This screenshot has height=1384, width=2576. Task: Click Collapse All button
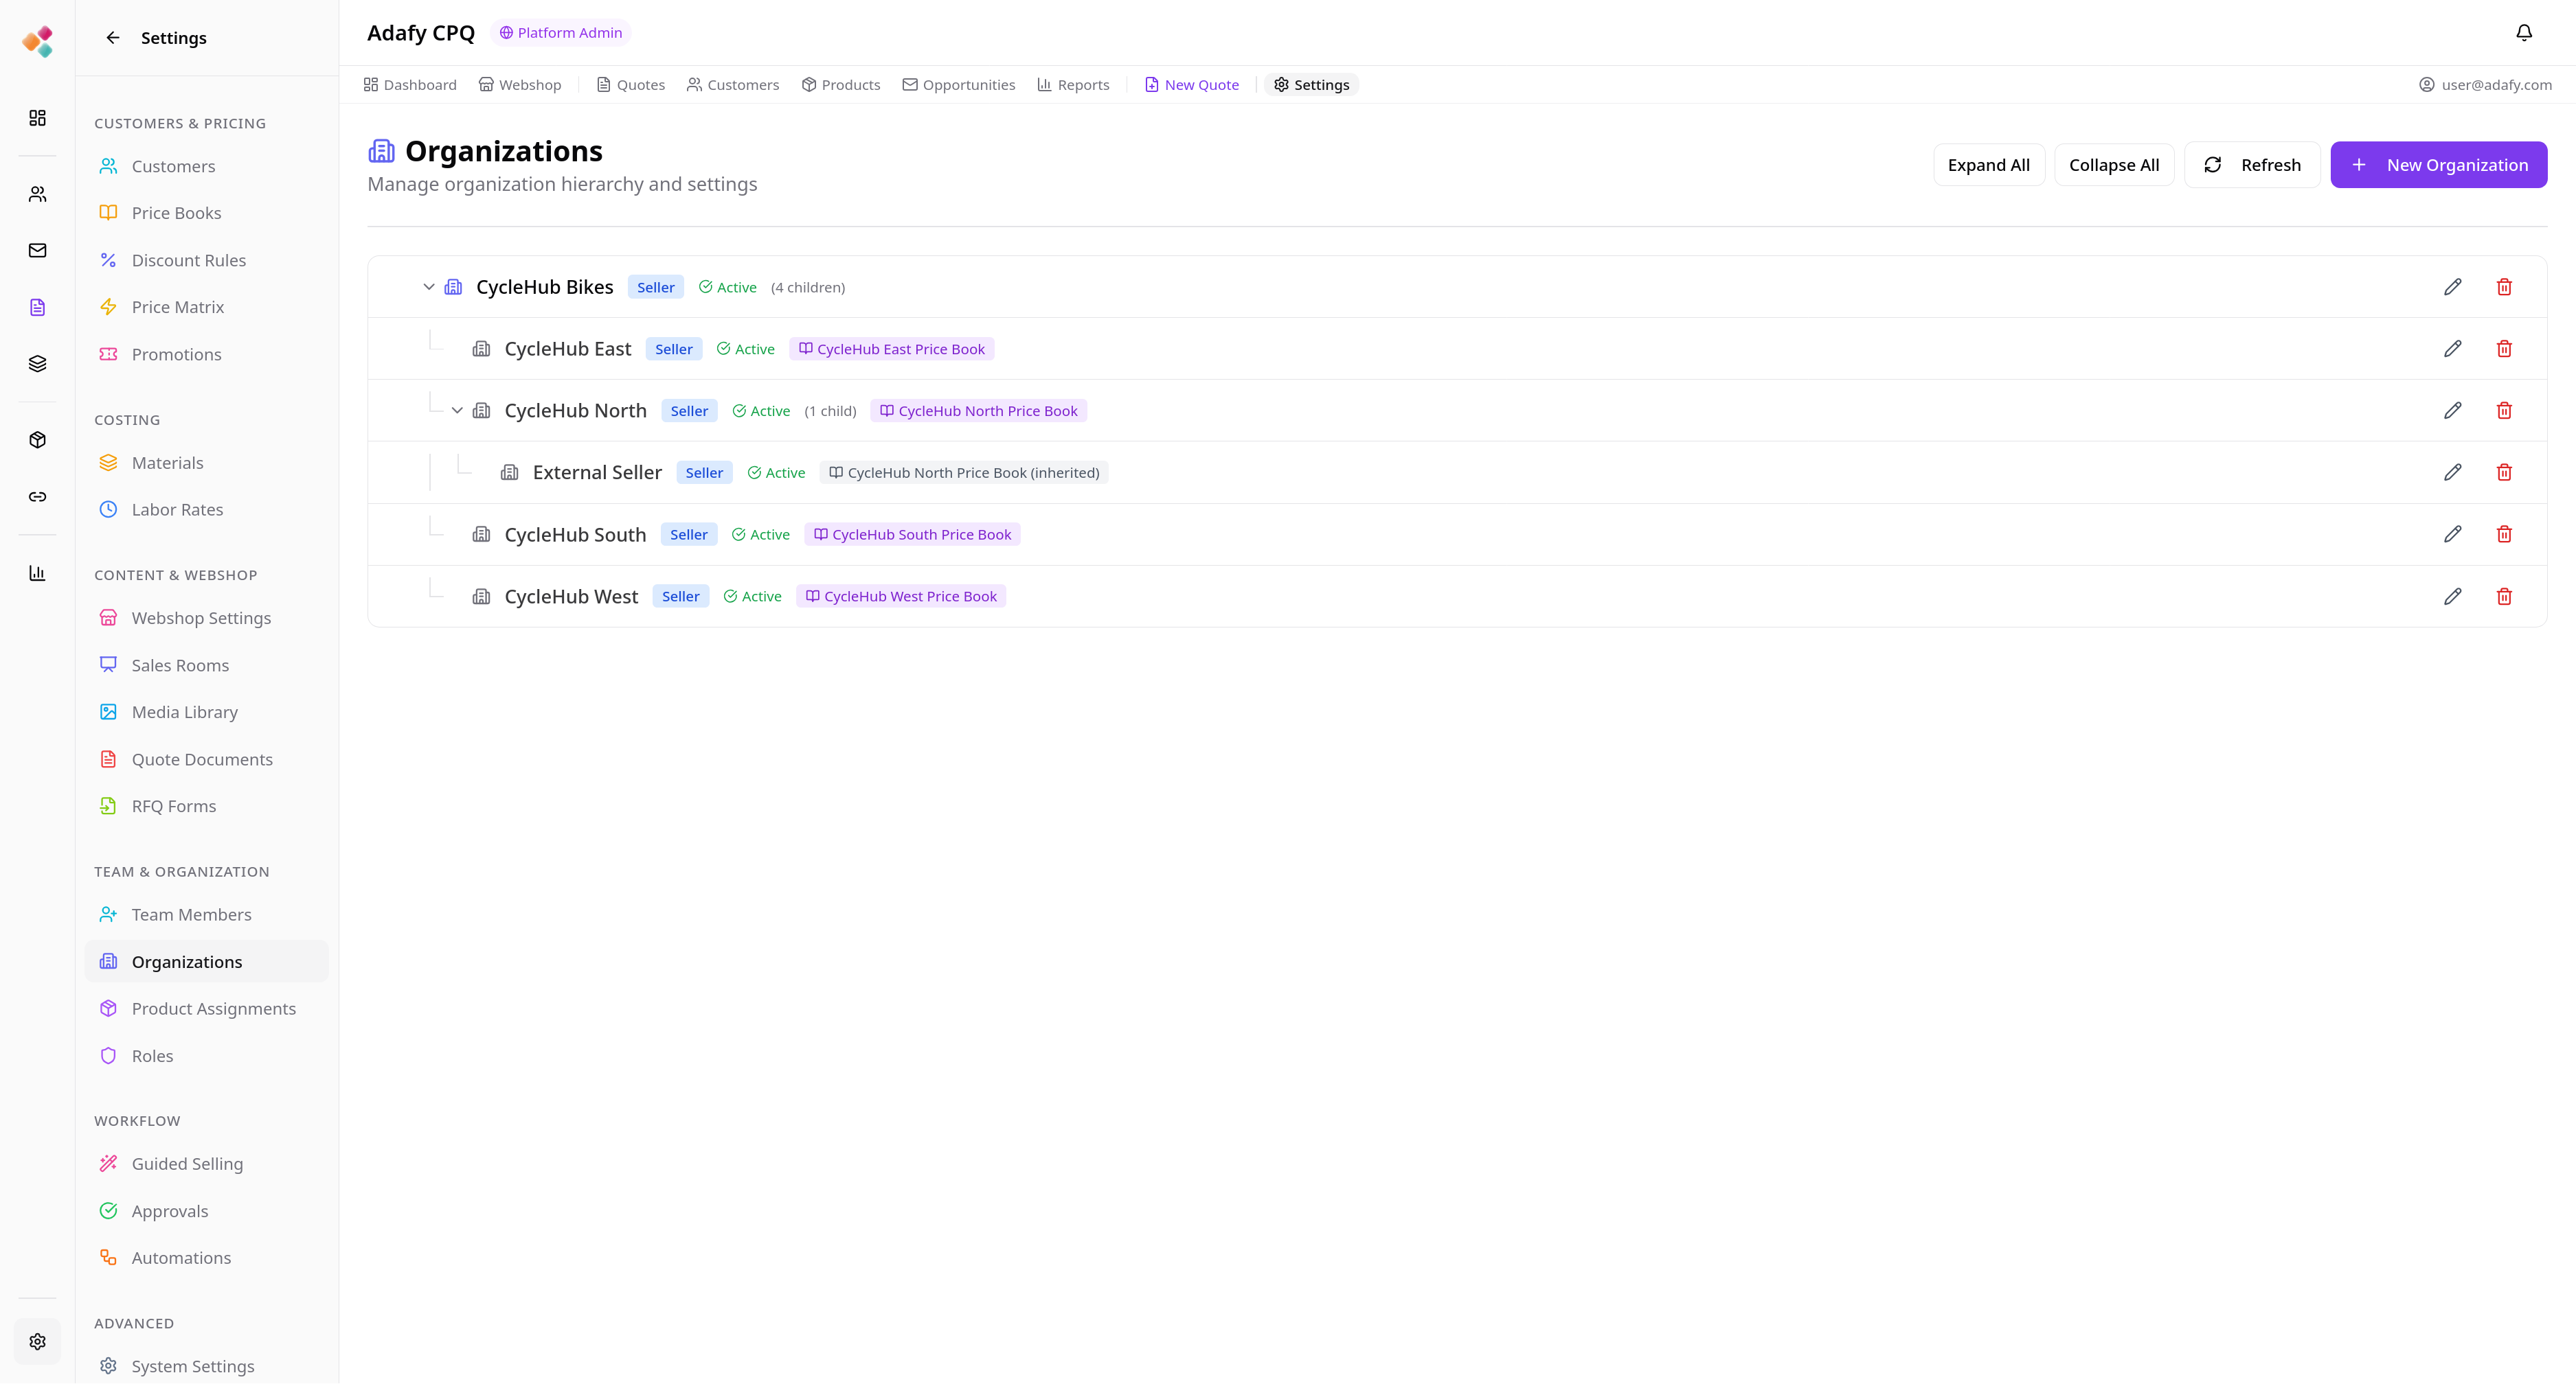pyautogui.click(x=2114, y=165)
